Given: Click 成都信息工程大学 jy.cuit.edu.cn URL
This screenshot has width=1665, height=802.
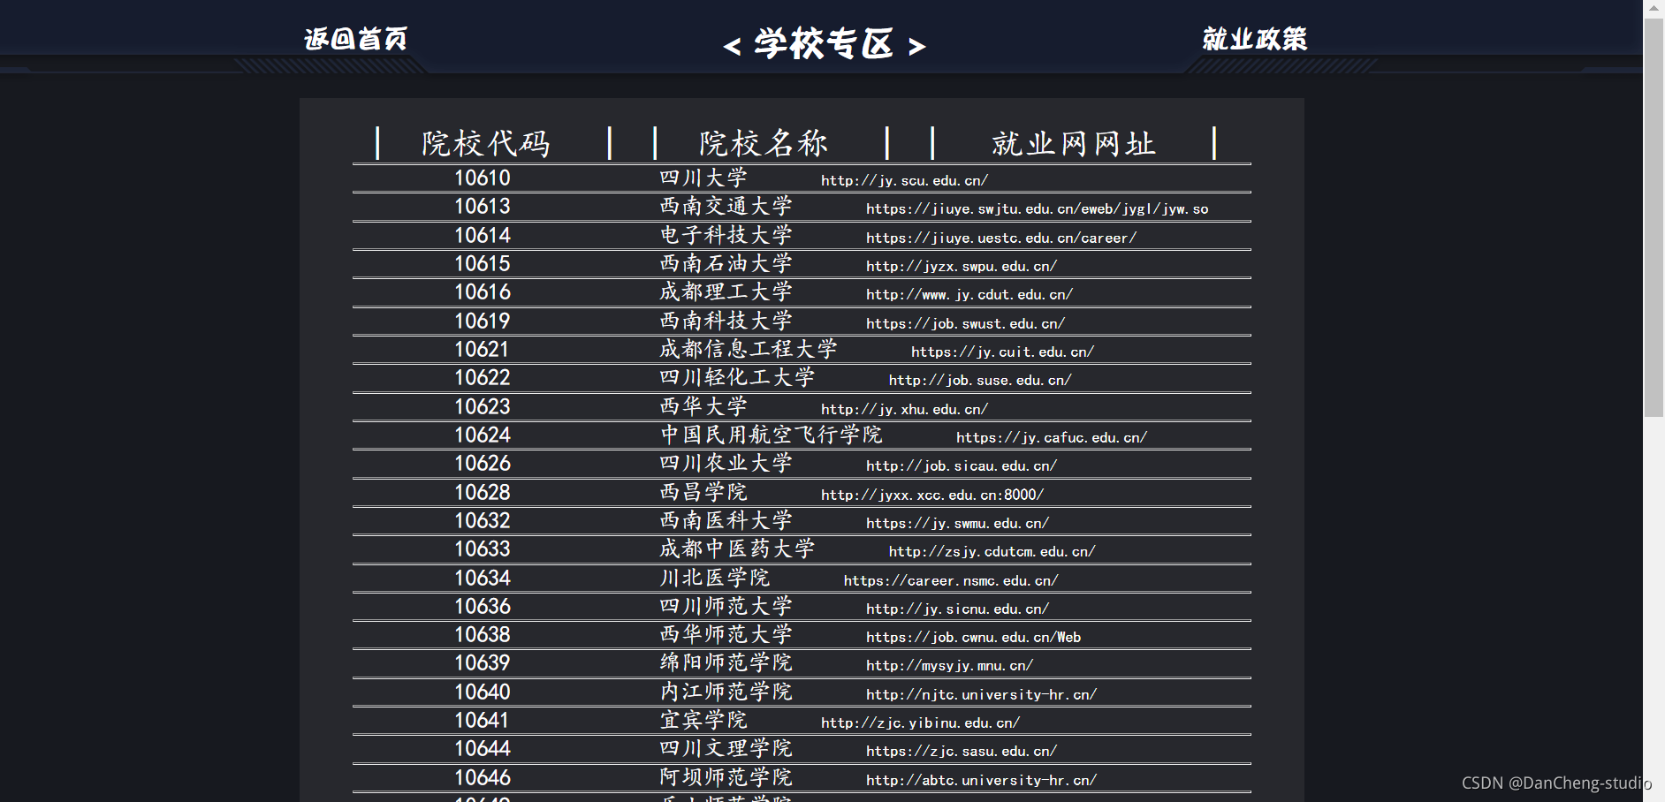Looking at the screenshot, I should pyautogui.click(x=1000, y=352).
